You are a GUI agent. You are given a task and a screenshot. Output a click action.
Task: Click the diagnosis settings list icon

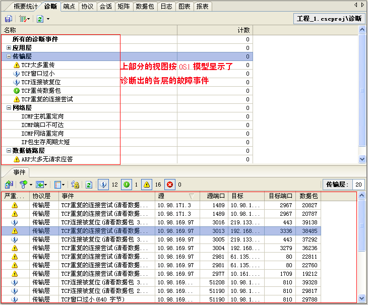tap(23, 19)
